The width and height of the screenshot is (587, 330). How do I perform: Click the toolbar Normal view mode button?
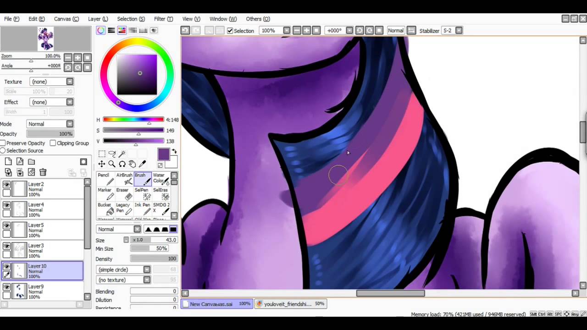coord(395,30)
